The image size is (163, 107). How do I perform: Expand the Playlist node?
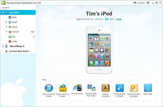coord(6,22)
